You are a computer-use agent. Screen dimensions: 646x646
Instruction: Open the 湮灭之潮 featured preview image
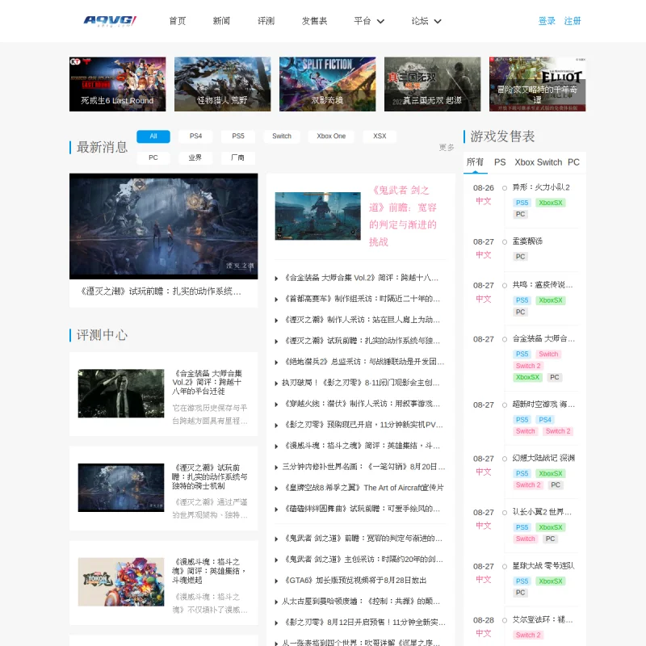164,226
